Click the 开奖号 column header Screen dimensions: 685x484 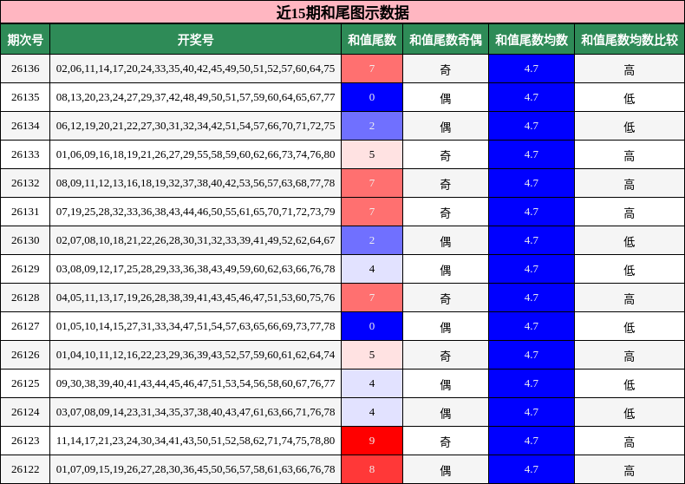[195, 40]
